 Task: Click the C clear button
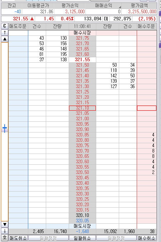point(5,26)
